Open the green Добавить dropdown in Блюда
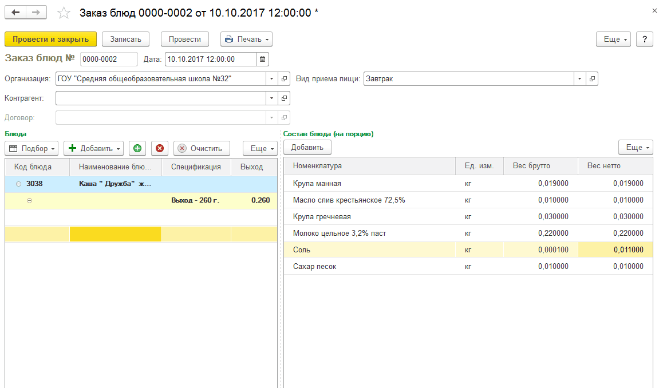This screenshot has width=659, height=388. click(93, 148)
